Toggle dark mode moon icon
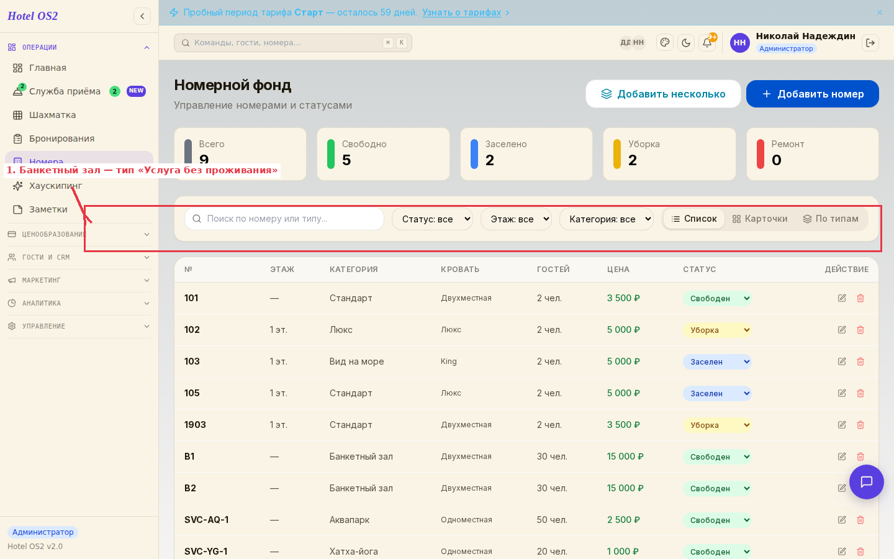This screenshot has height=559, width=894. [x=686, y=43]
